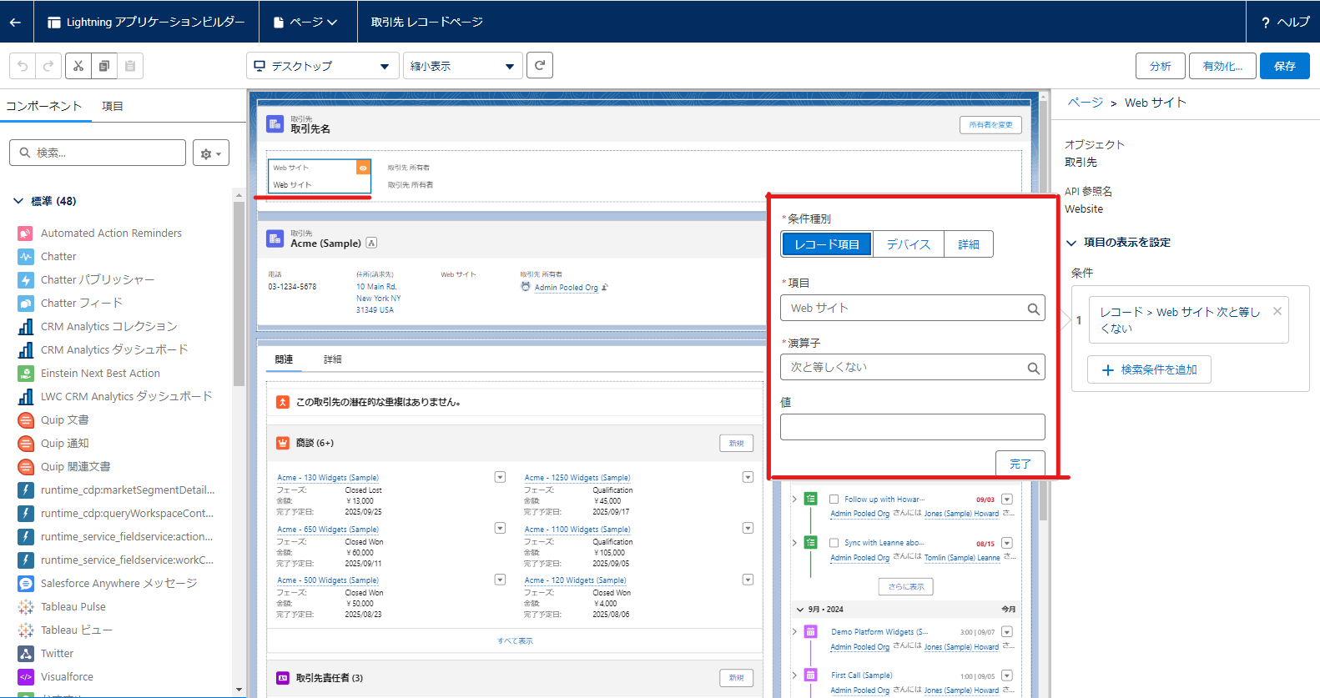
Task: Select LWC CRM Analytics ダッシュボード component
Action: 127,397
